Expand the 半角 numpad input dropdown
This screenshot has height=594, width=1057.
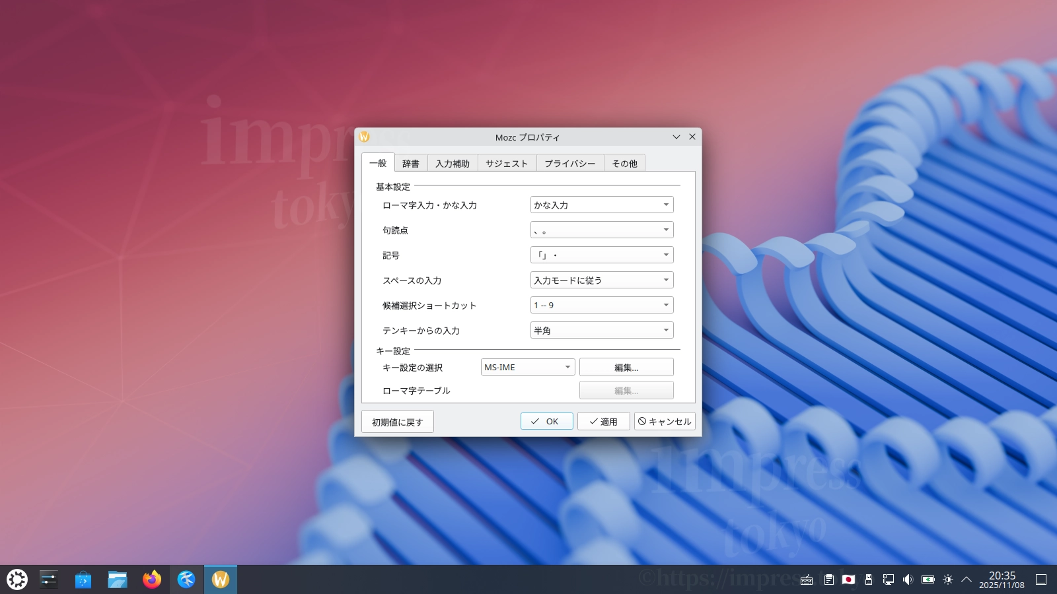tap(602, 331)
